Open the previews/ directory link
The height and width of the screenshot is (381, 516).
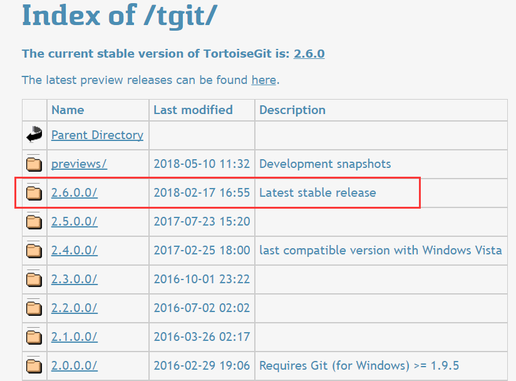(79, 164)
